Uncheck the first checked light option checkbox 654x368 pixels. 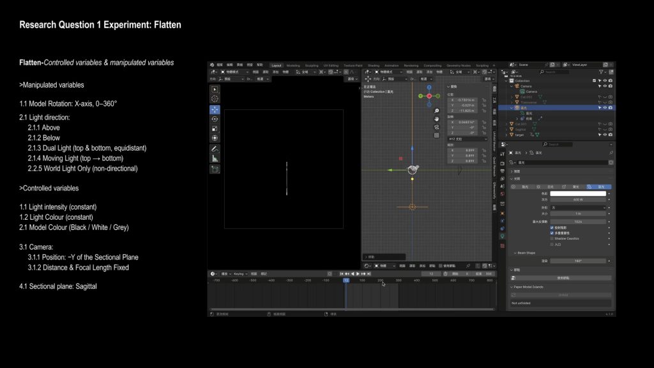(x=552, y=227)
